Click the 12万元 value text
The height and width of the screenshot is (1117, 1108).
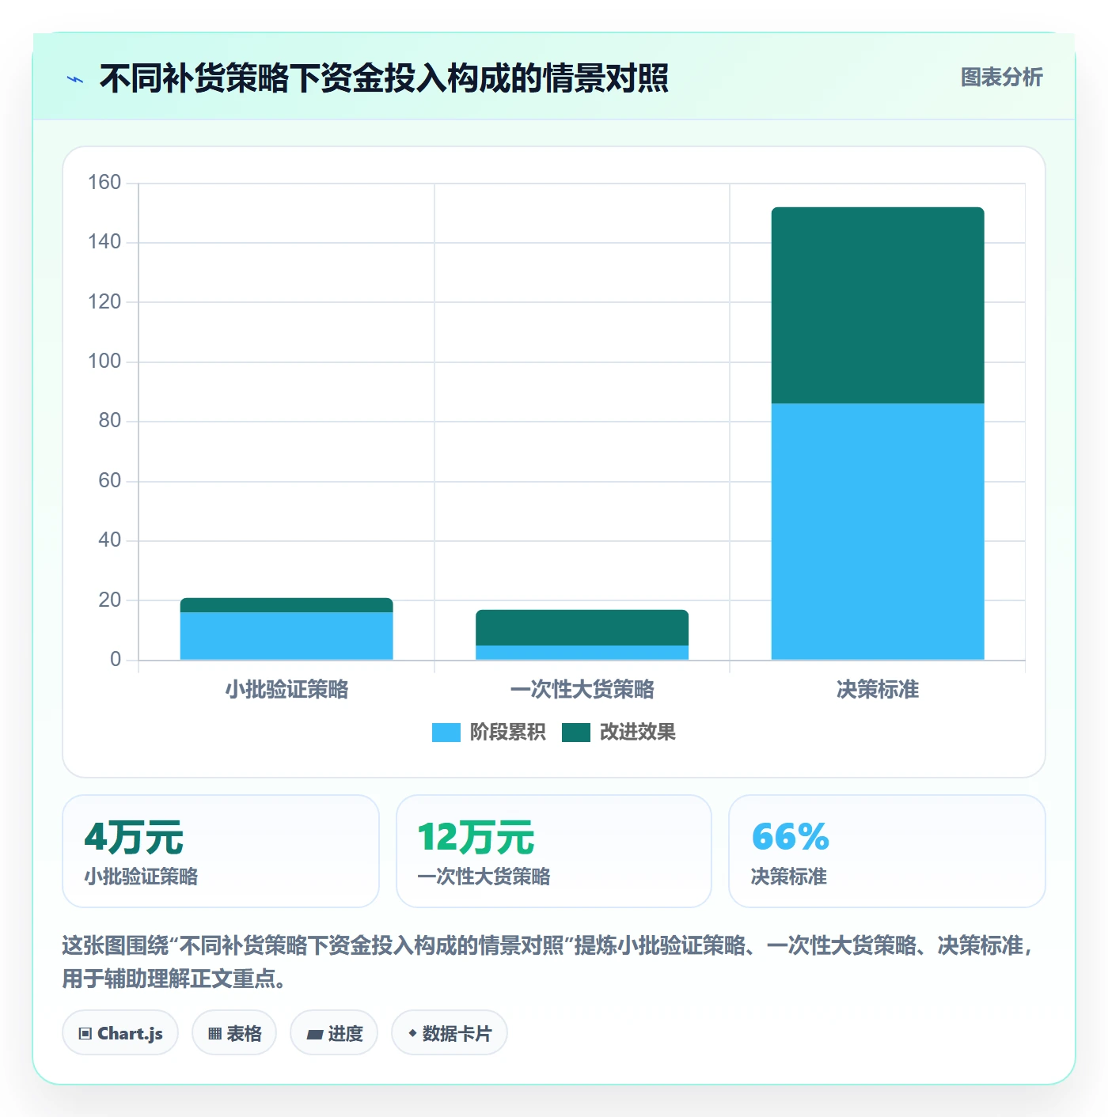(x=476, y=837)
